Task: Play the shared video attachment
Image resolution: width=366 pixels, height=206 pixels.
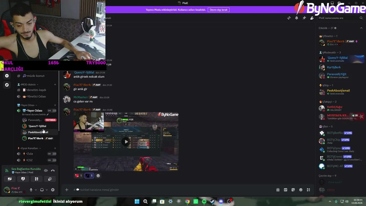Action: click(x=126, y=142)
